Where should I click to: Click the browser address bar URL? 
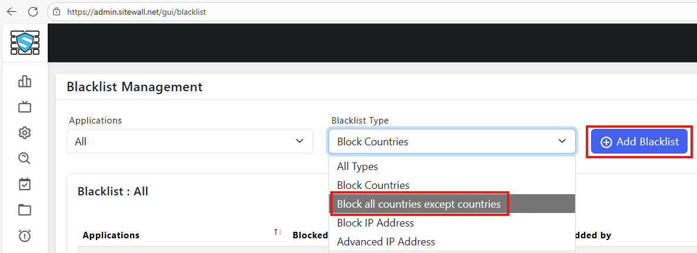pos(136,12)
